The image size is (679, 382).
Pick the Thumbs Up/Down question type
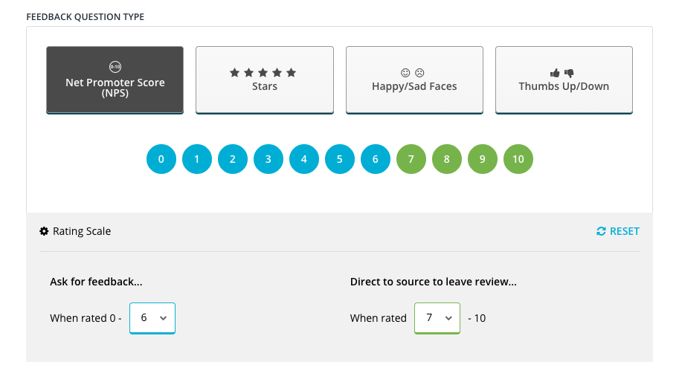pos(564,80)
